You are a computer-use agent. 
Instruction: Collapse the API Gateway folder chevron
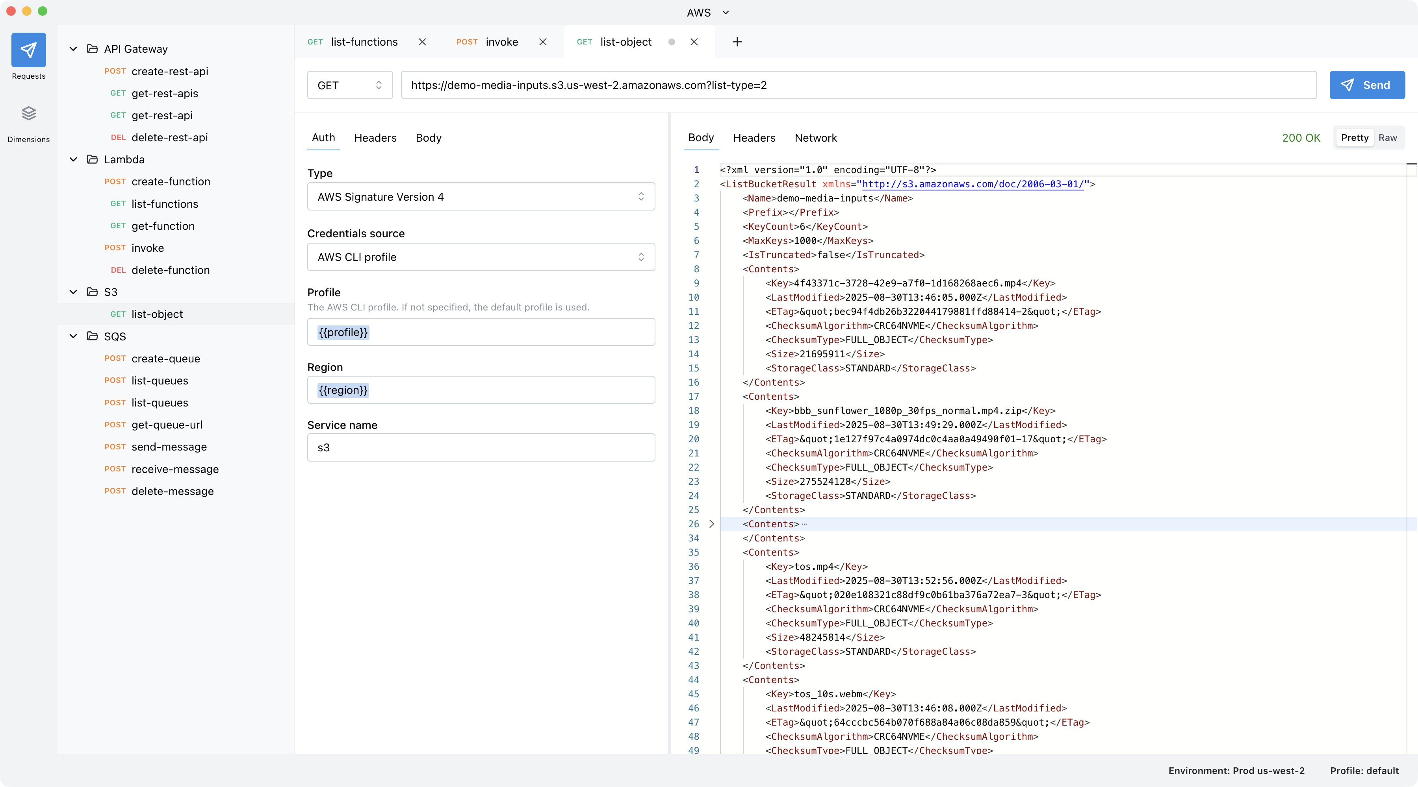tap(73, 49)
